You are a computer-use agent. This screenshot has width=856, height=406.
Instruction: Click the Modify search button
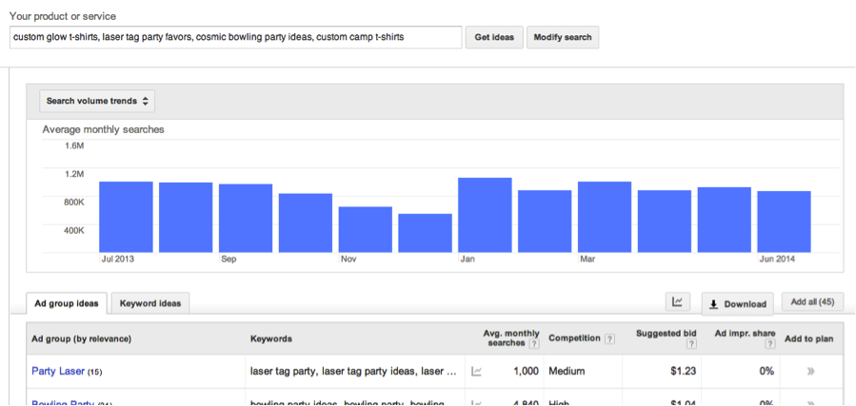point(563,38)
